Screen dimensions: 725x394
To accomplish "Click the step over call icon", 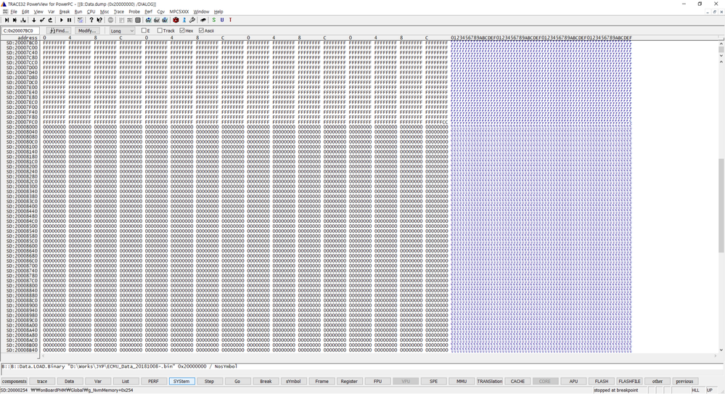I will point(15,20).
